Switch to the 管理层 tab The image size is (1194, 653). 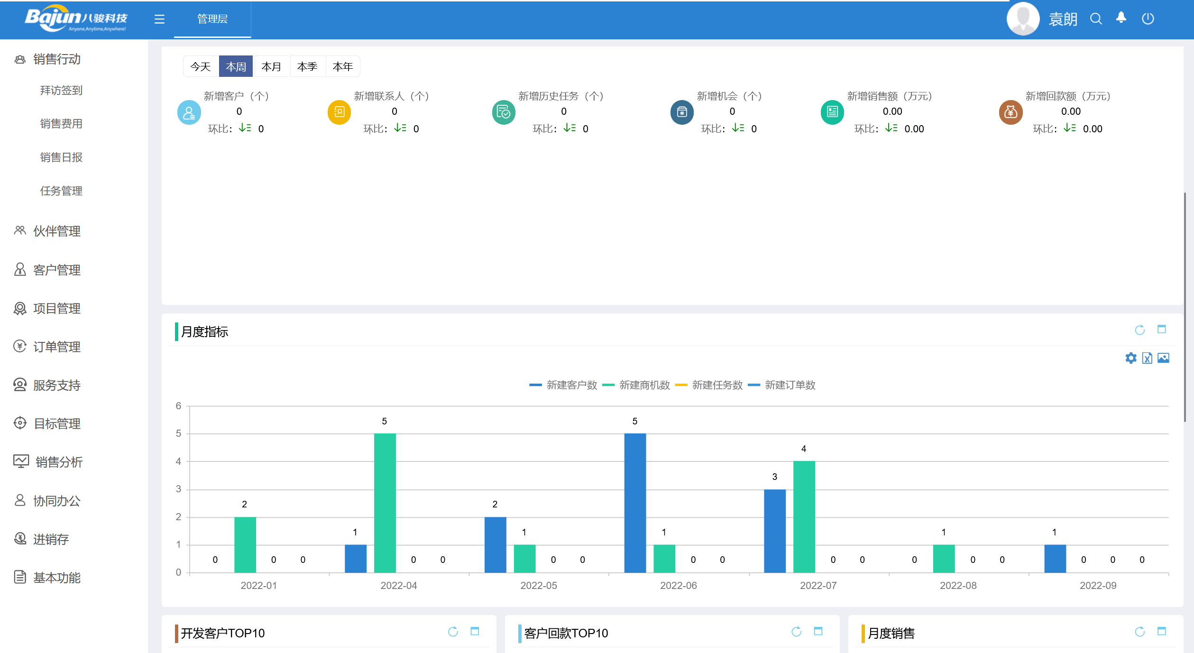click(x=212, y=19)
